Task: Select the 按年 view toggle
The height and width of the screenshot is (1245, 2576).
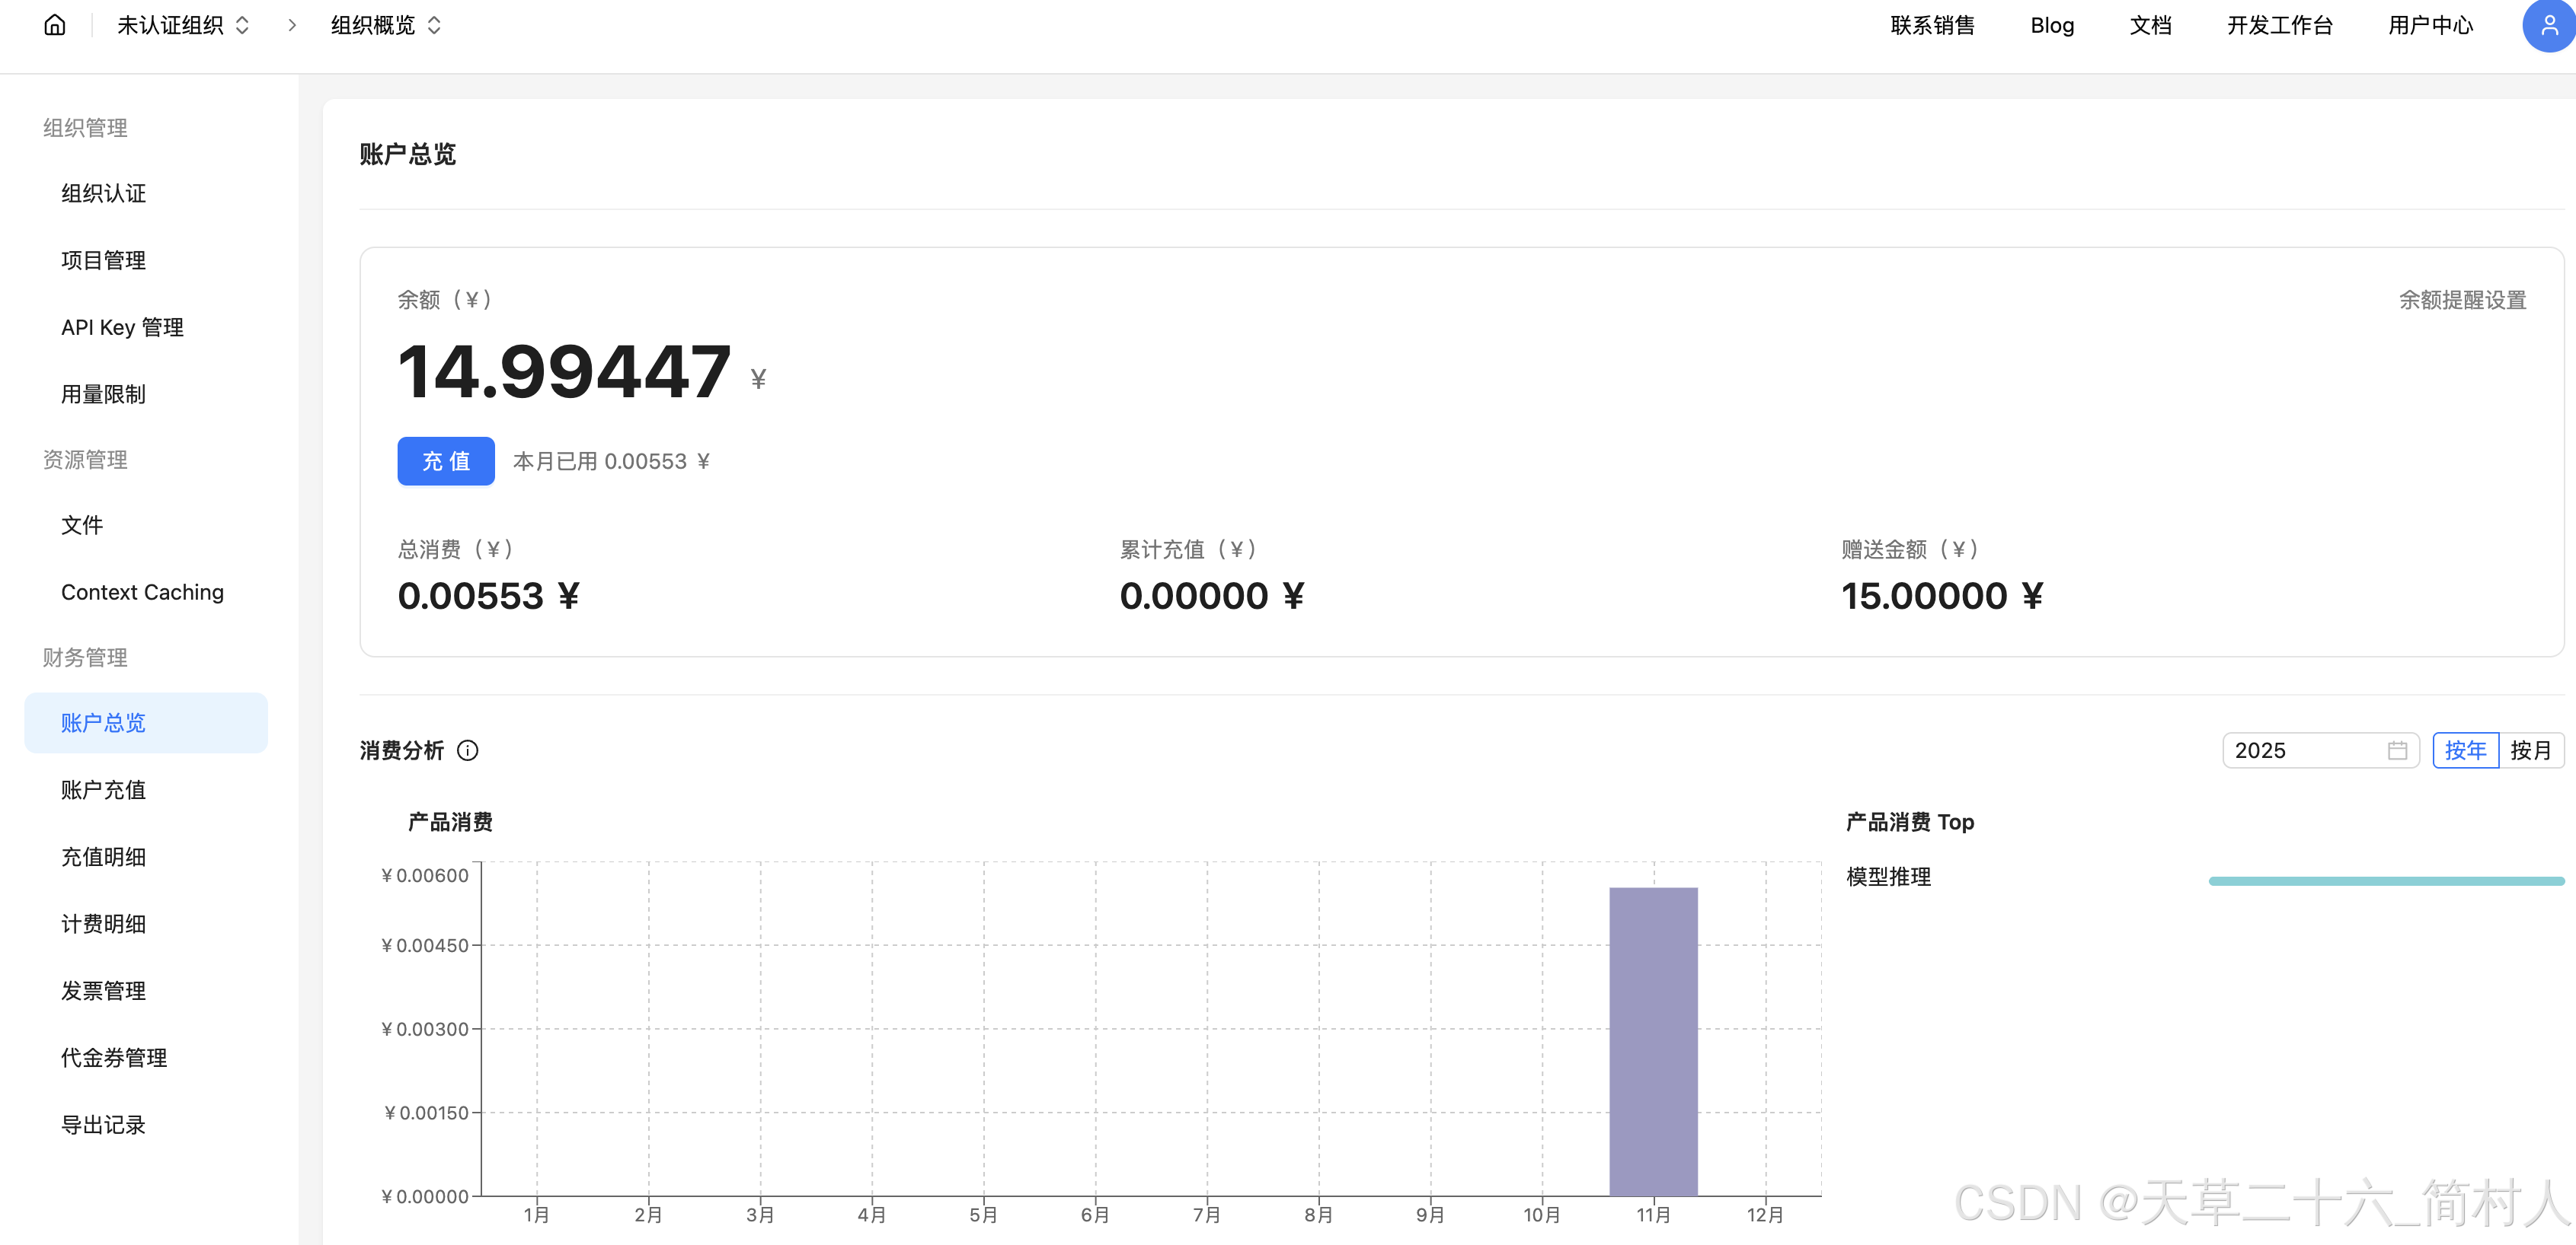Action: pyautogui.click(x=2465, y=750)
